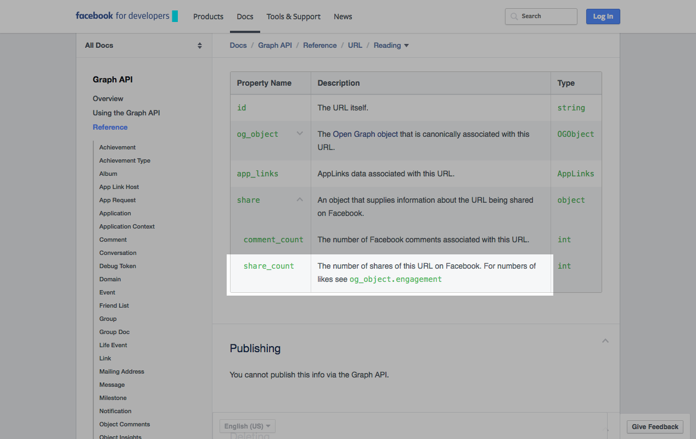696x439 pixels.
Task: Click the Give Feedback button
Action: tap(655, 427)
